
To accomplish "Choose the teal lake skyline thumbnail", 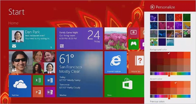I will click(170, 42).
